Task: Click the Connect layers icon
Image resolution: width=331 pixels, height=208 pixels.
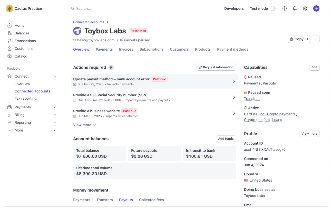Action: click(9, 76)
